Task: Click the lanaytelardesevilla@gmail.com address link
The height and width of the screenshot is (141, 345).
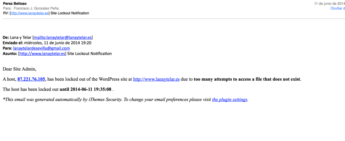Action: pyautogui.click(x=41, y=48)
